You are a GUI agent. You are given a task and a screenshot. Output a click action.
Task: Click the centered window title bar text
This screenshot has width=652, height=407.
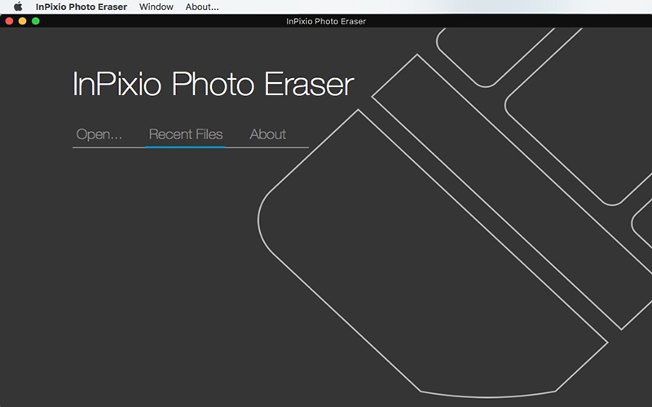click(x=326, y=21)
